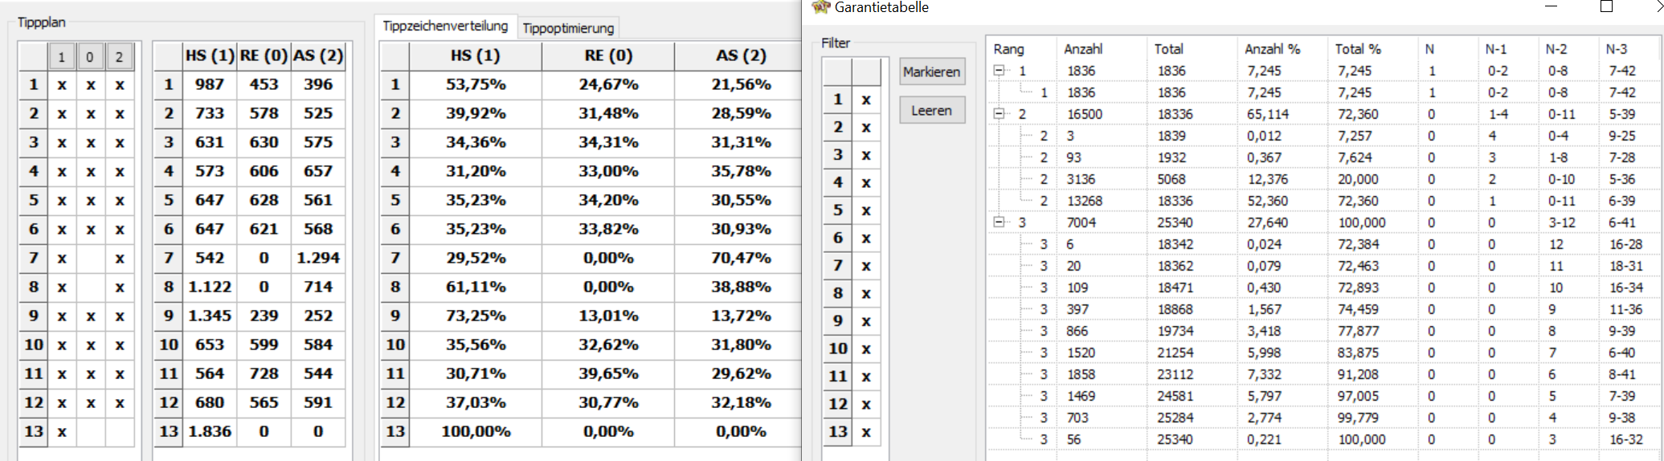This screenshot has height=461, width=1664.
Task: Click the Markieren button
Action: coord(932,71)
